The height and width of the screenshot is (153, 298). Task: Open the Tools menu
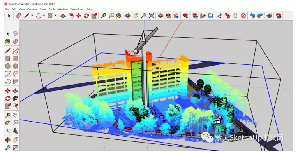(x=52, y=9)
